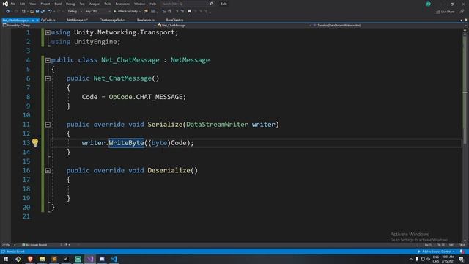The width and height of the screenshot is (469, 264).
Task: Click the lightbulb quick actions icon
Action: point(35,143)
